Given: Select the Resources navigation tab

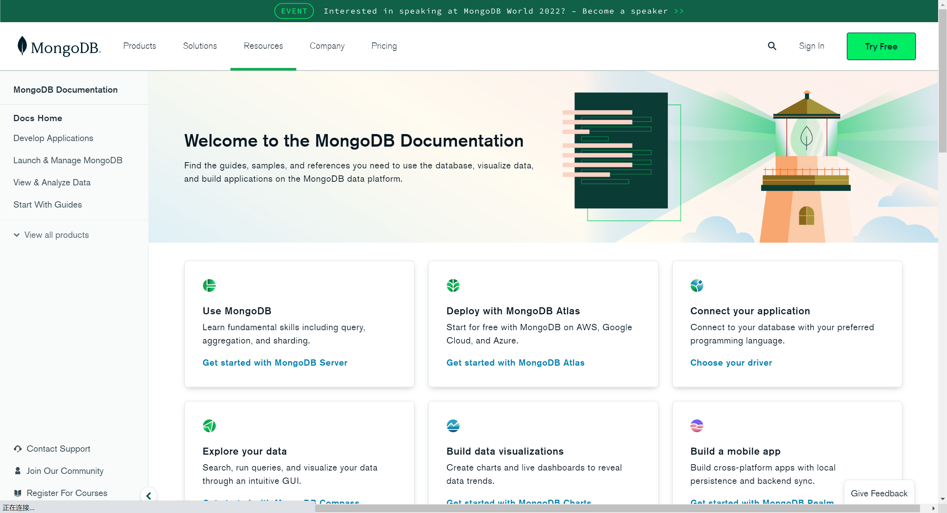Looking at the screenshot, I should [263, 46].
